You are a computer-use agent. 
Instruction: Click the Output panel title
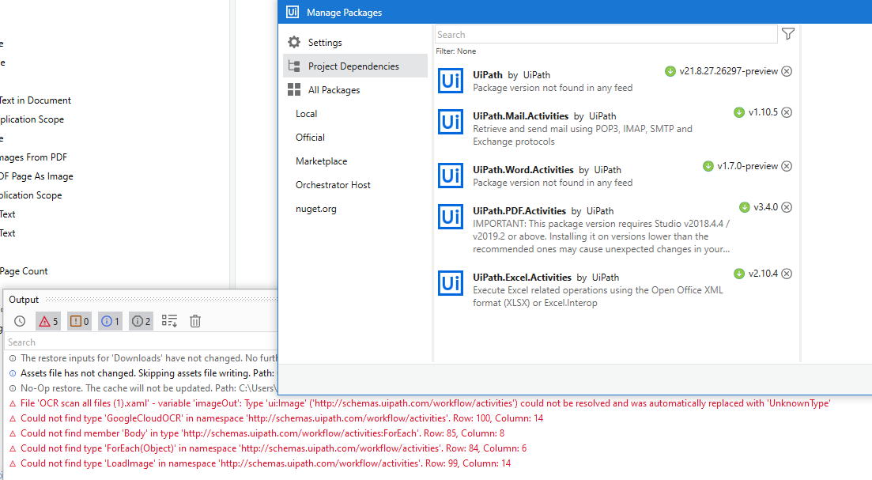click(x=24, y=299)
